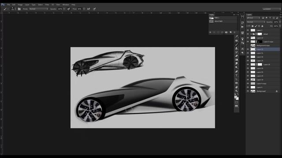
Task: Hide Layer 4 copy visibility eye
Action: coord(248,83)
